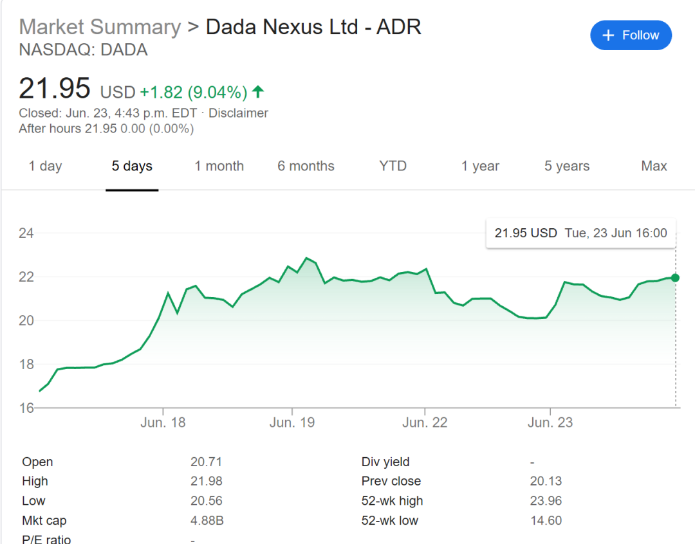This screenshot has height=544, width=695.
Task: Click the Prev close value 20.13
Action: 546,481
